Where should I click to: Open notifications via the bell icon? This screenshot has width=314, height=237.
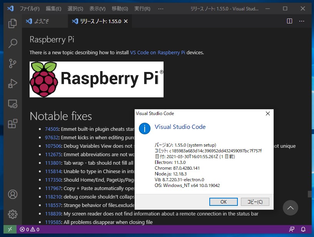[303, 229]
